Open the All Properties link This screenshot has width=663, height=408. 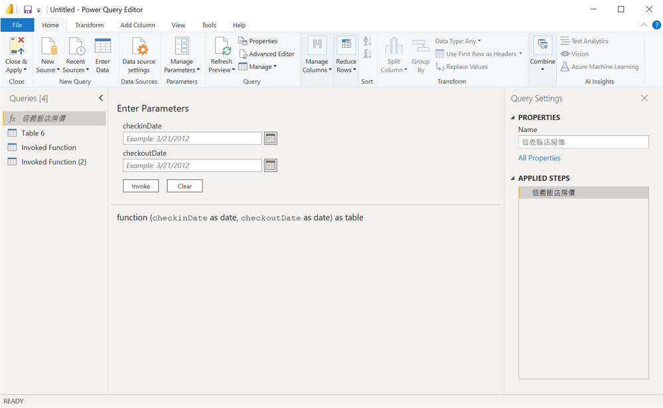tap(539, 158)
